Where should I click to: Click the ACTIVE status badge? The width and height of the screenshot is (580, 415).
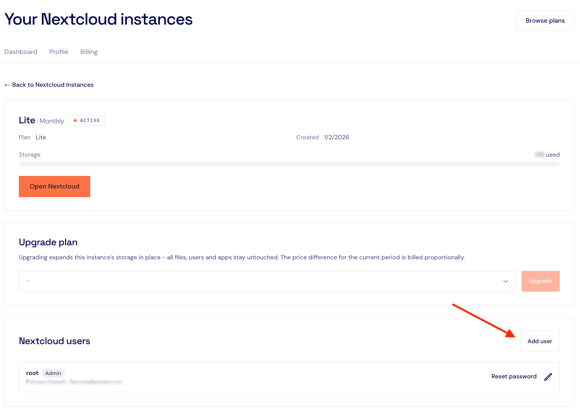click(x=87, y=120)
